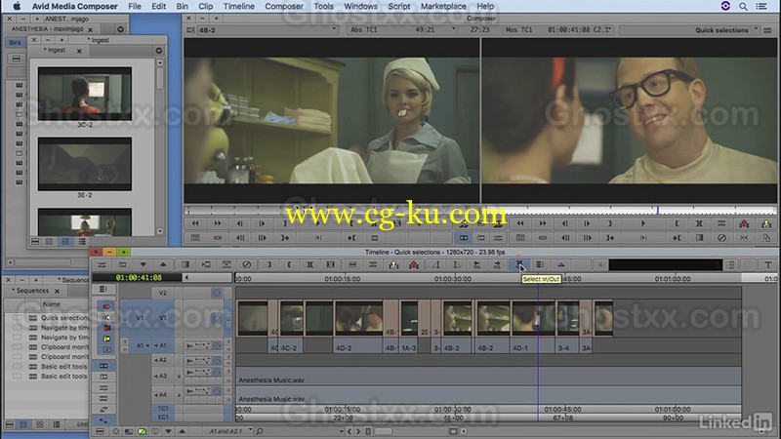Open the File menu

[135, 6]
